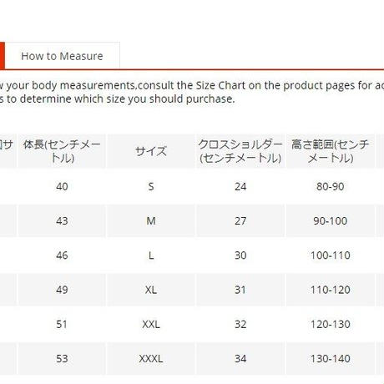This screenshot has width=384, height=384.
Task: Click the 130-140 height range cell
Action: coord(331,359)
